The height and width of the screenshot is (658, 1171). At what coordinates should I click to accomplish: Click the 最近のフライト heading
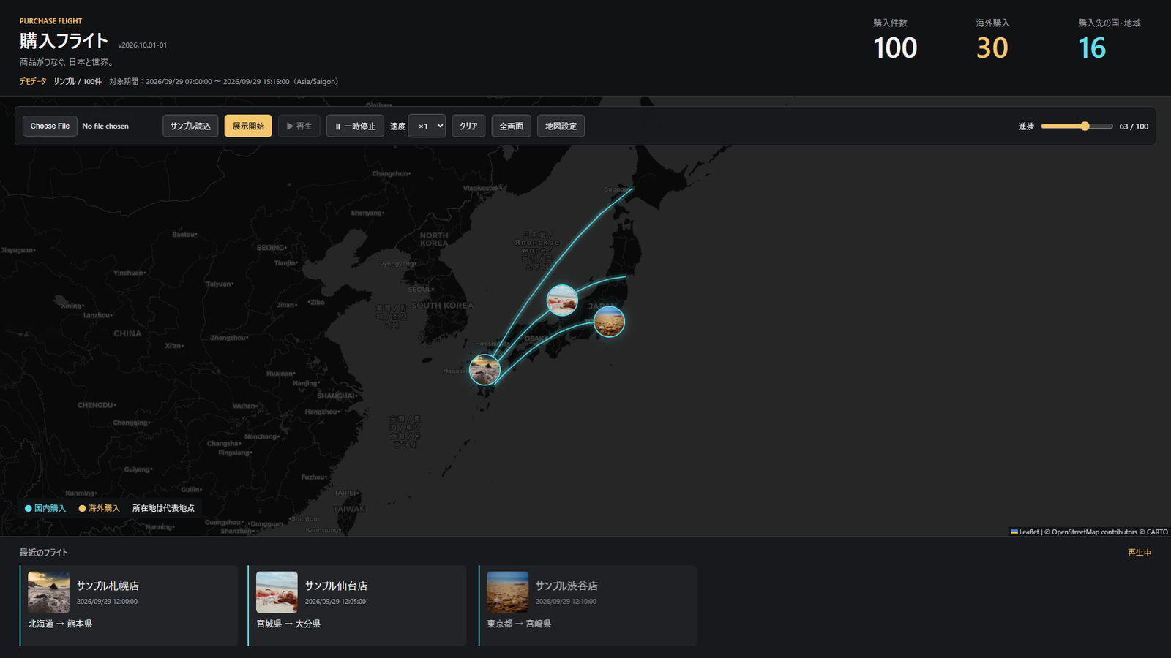pos(44,553)
